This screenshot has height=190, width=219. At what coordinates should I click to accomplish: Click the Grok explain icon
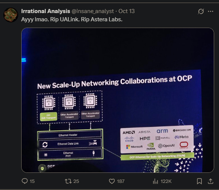point(201,11)
